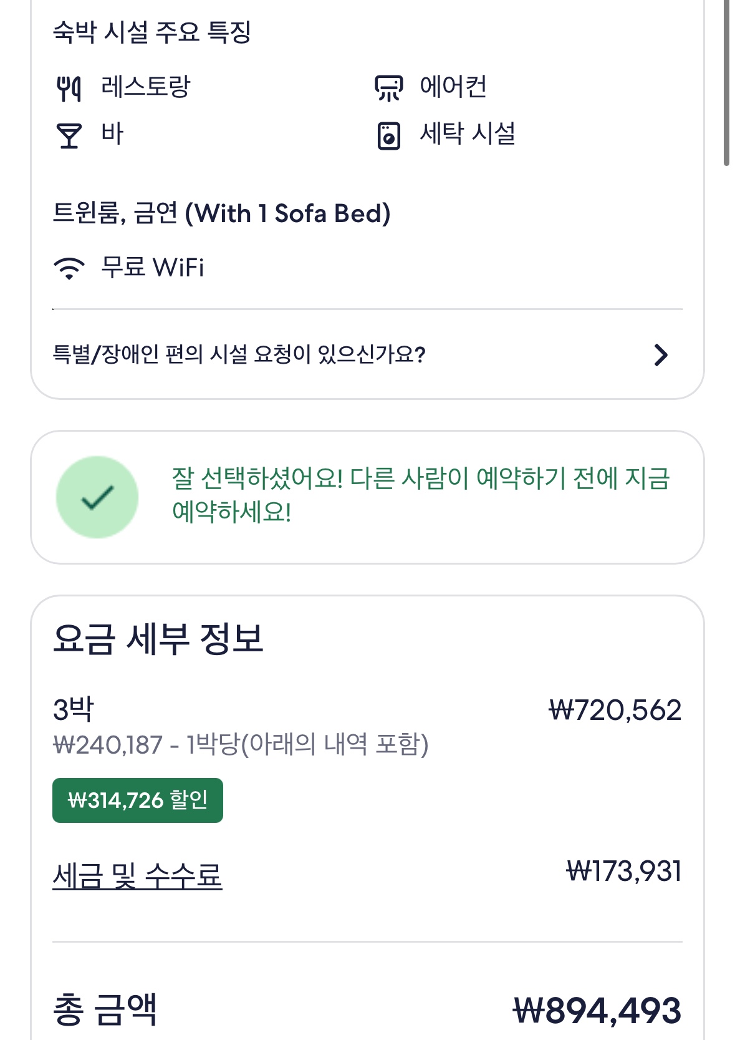Viewport: 735px width, 1040px height.
Task: Click the 무료 WiFi label
Action: (153, 268)
